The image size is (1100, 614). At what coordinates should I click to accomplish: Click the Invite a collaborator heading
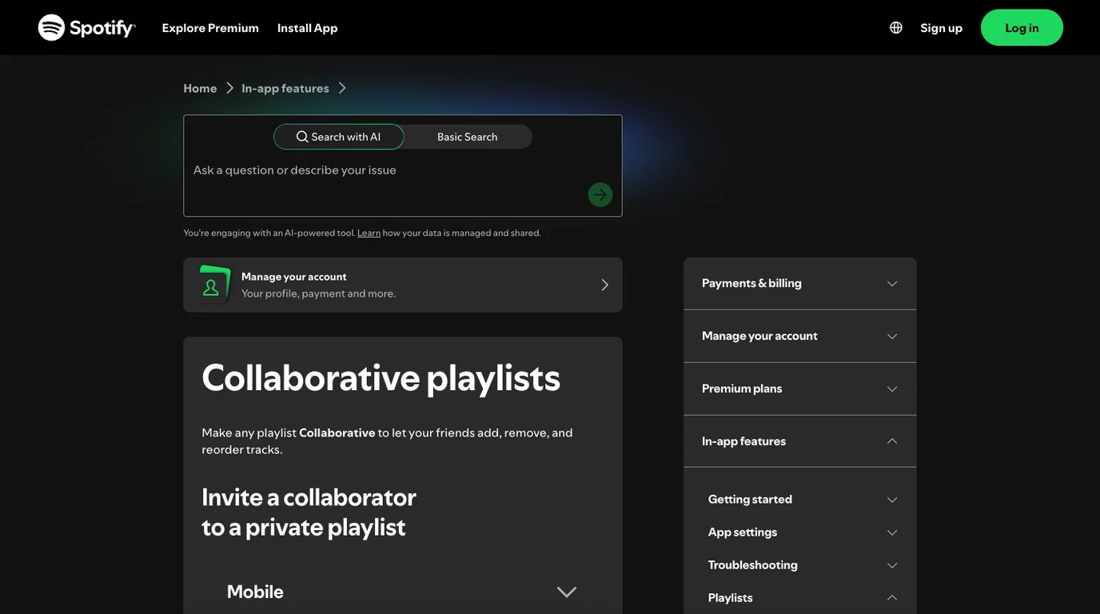(309, 512)
